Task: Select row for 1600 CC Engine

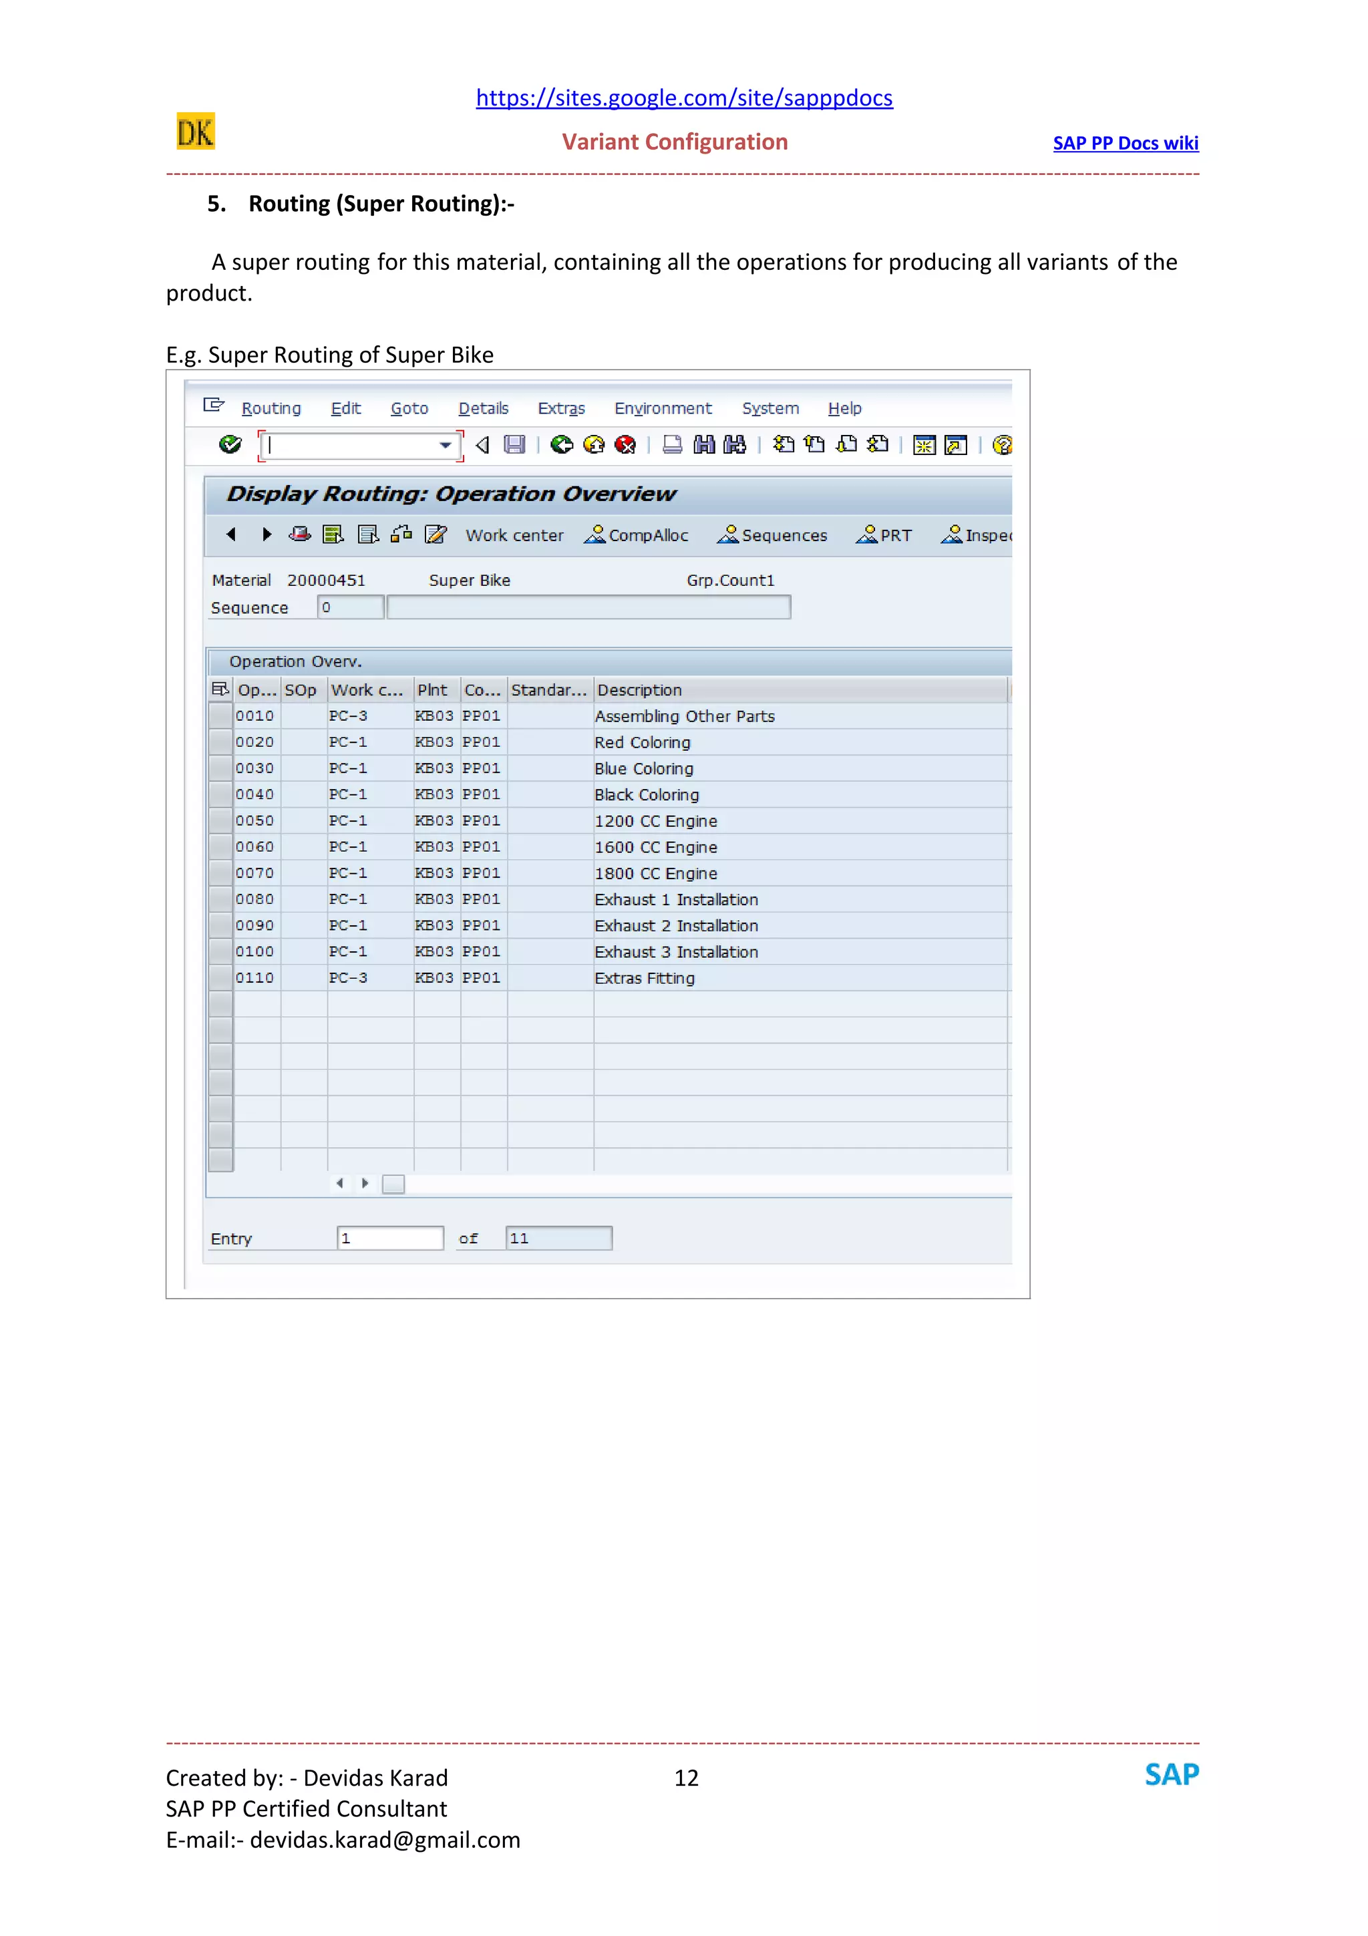Action: [221, 846]
